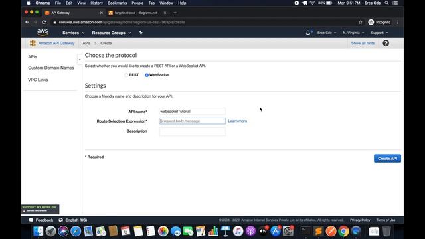Screen dimensions: 425x239
Task: Open Finder from the dock
Action: point(39,231)
